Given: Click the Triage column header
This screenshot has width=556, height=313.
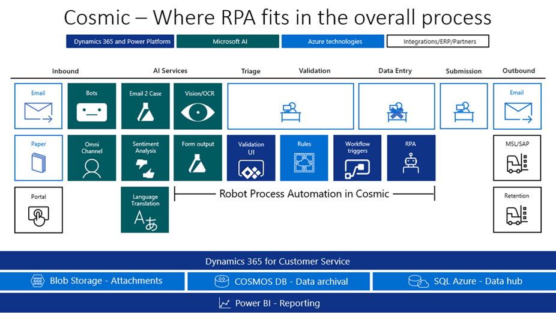Looking at the screenshot, I should point(251,71).
